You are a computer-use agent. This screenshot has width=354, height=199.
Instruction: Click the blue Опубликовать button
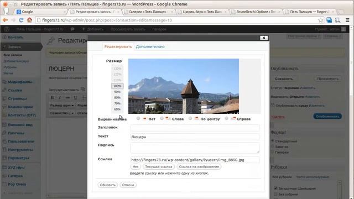[x=327, y=117]
